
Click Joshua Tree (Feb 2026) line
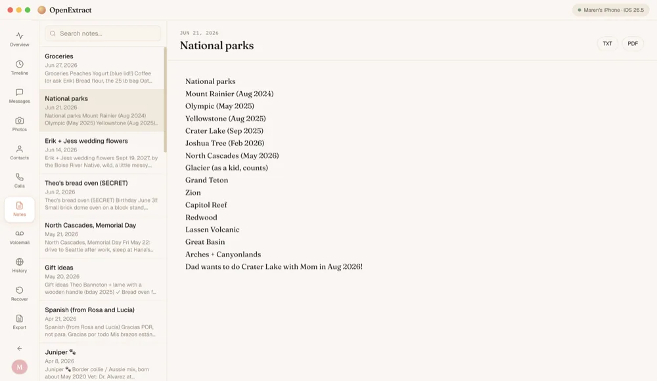pos(225,143)
